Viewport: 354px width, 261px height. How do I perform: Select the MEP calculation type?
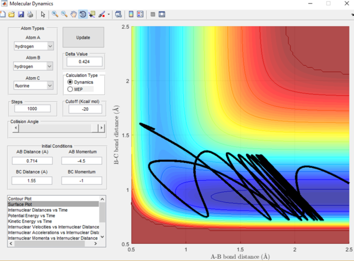70,89
